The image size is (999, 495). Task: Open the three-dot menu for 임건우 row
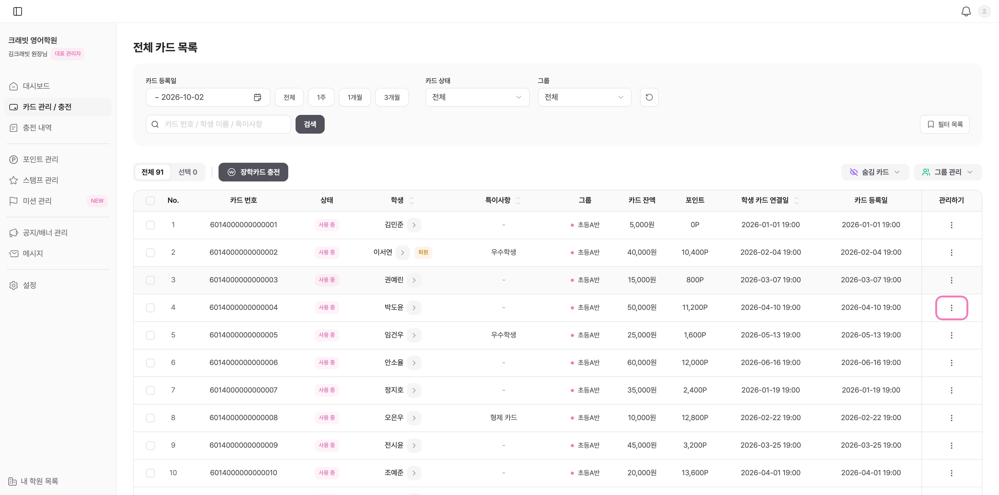coord(951,335)
